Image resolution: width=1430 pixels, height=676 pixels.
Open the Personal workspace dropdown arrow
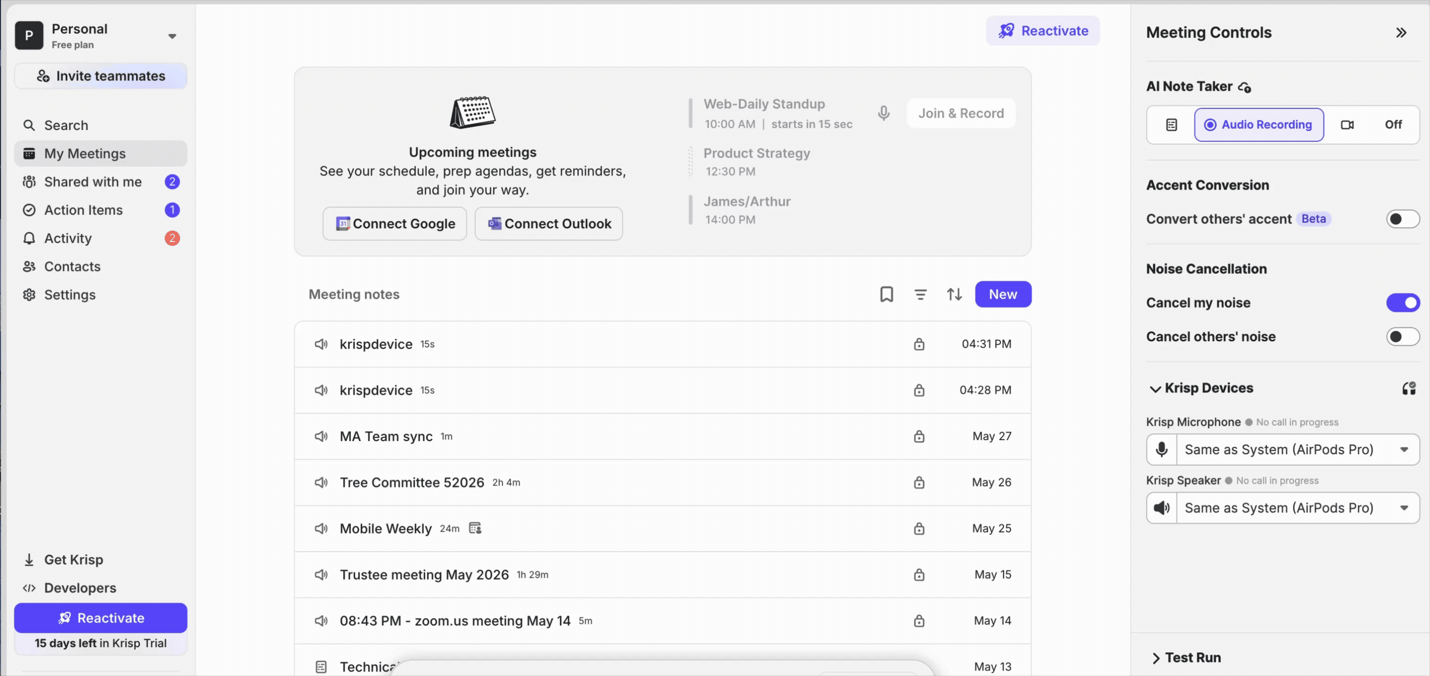click(x=172, y=36)
